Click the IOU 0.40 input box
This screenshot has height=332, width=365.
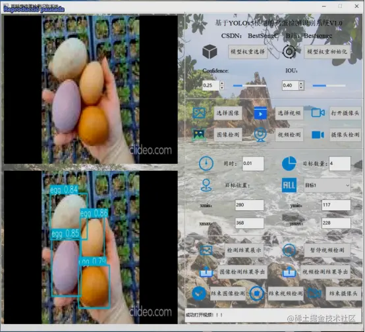[x=290, y=85]
